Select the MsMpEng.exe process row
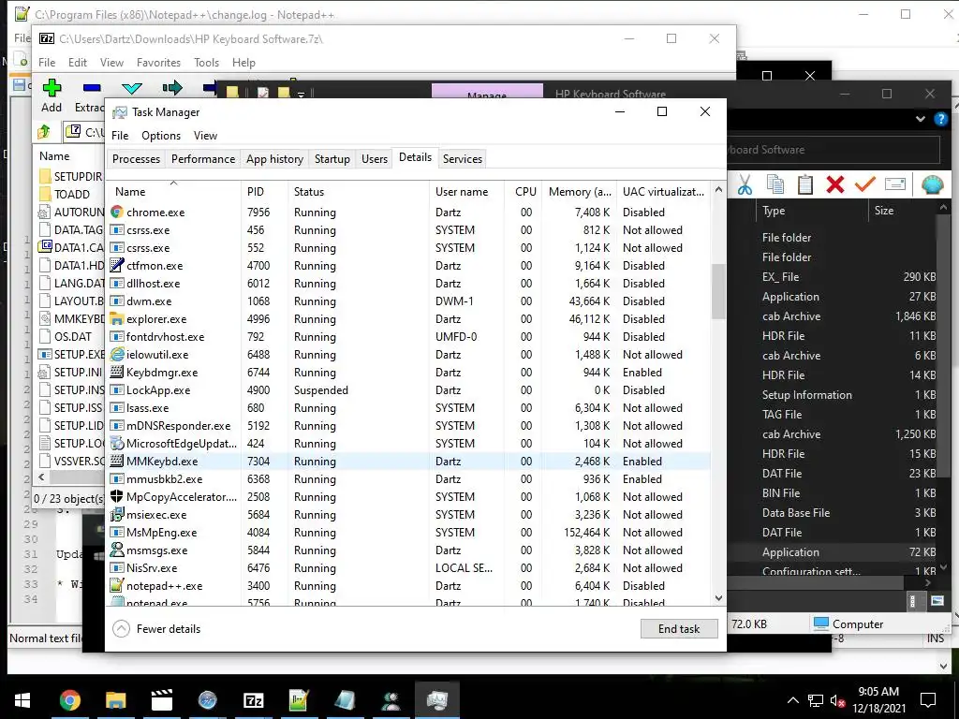 [408, 533]
